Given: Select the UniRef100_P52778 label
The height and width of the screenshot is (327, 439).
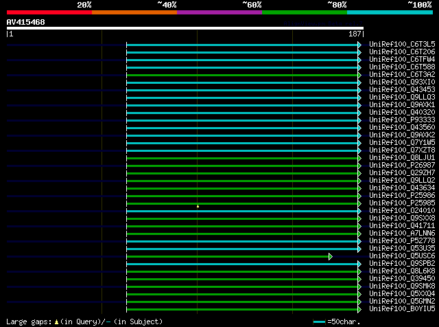Looking at the screenshot, I should click(402, 241).
